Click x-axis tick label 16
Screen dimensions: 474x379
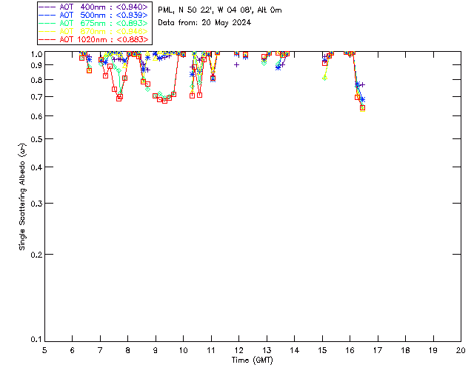pyautogui.click(x=350, y=350)
